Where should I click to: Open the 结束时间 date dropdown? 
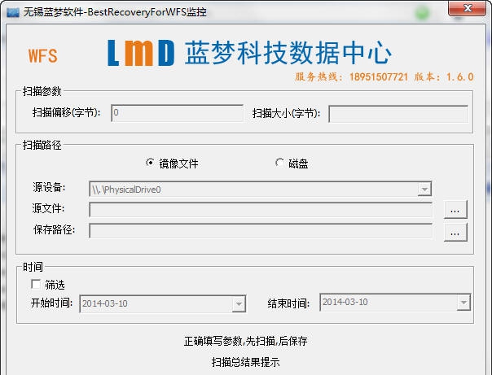coord(463,303)
